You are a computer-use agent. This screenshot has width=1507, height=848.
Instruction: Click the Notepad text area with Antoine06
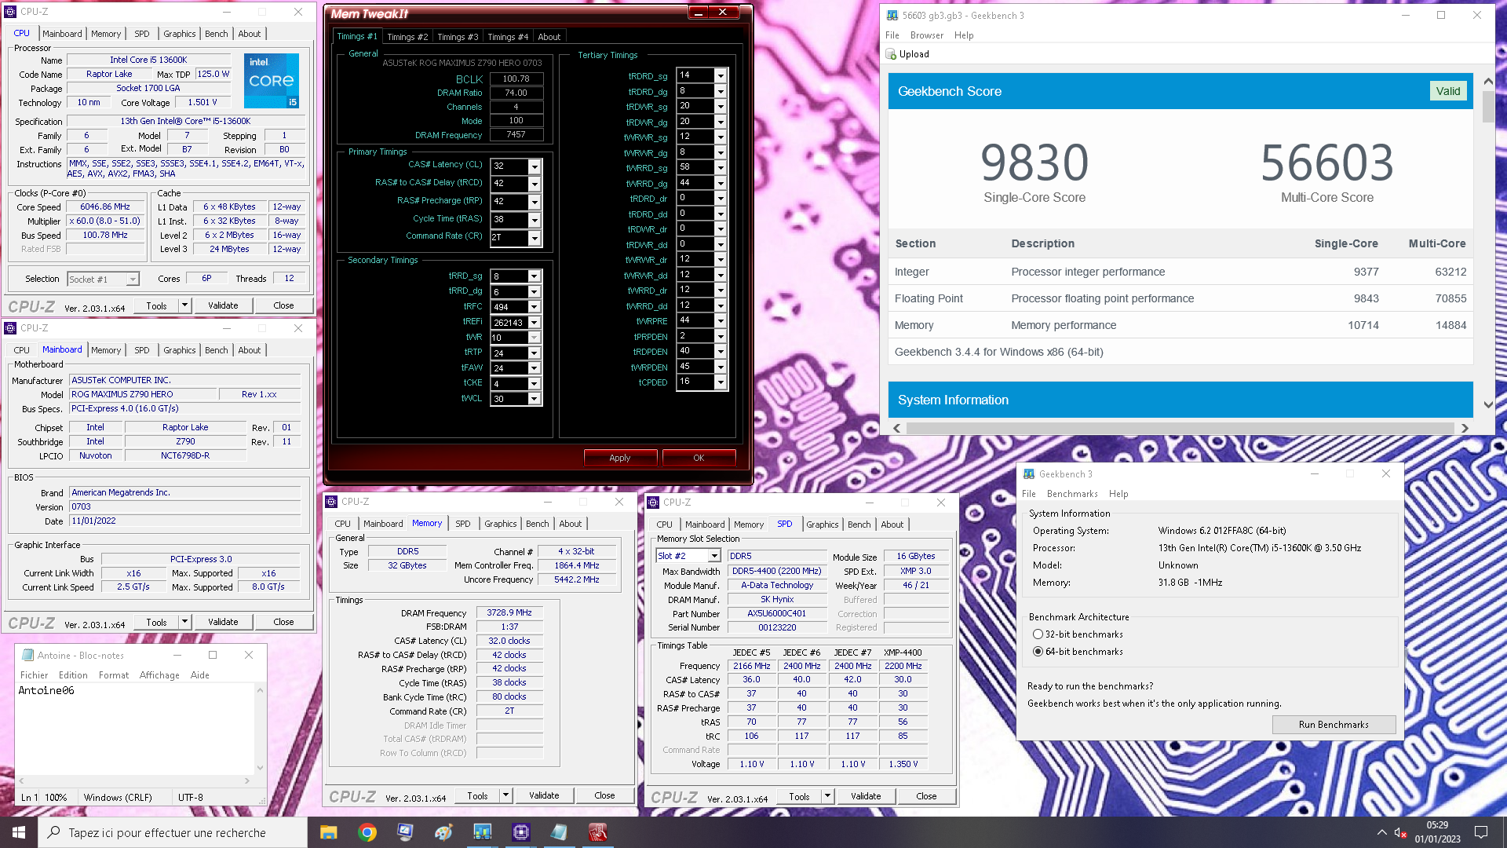point(135,729)
